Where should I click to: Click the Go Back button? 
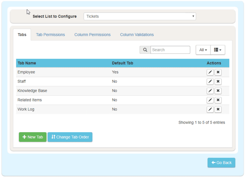[221, 163]
